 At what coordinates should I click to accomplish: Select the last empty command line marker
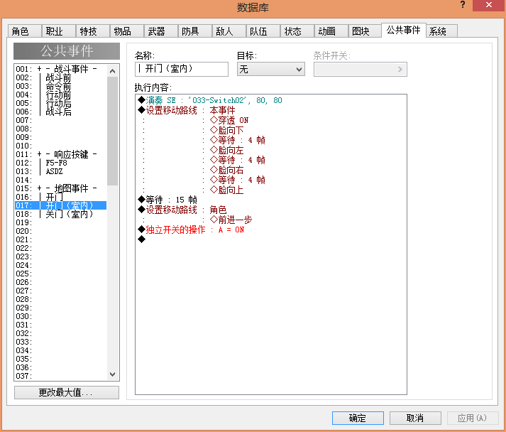point(142,239)
